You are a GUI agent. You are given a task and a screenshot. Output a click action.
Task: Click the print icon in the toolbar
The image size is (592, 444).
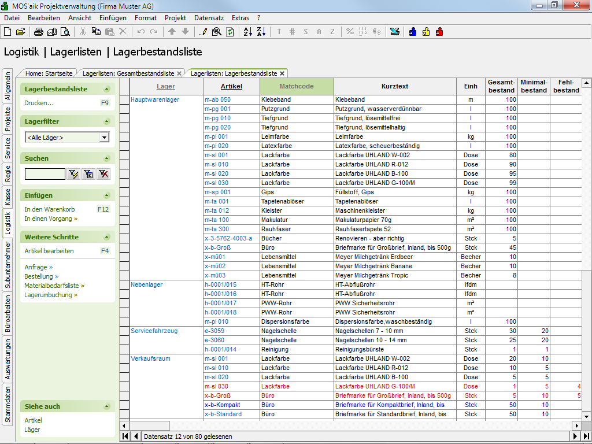38,32
